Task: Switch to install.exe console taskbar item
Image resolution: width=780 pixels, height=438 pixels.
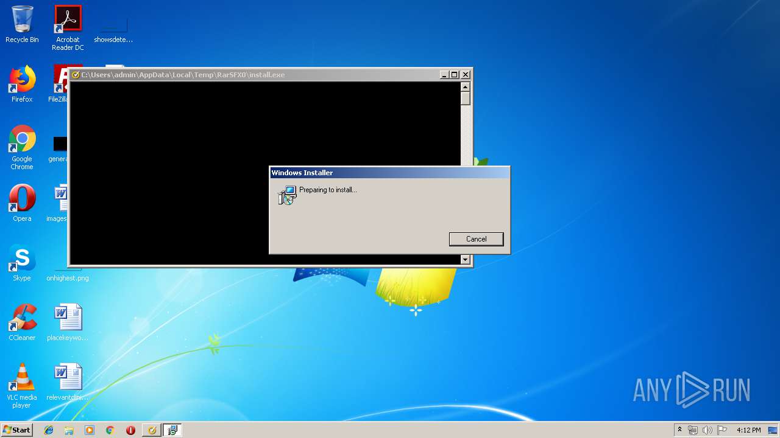Action: pyautogui.click(x=152, y=430)
